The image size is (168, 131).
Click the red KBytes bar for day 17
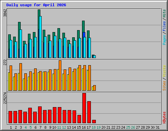click(89, 112)
